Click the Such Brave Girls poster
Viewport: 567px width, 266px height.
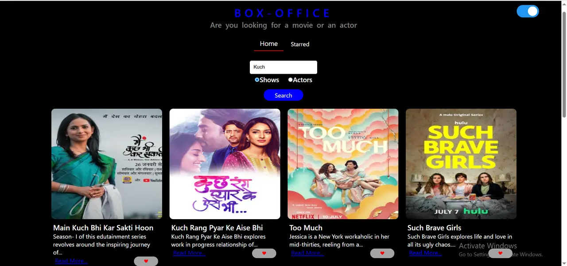461,164
